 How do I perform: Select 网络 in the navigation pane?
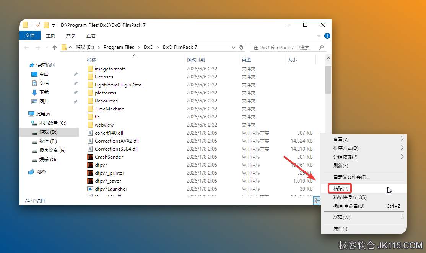41,171
